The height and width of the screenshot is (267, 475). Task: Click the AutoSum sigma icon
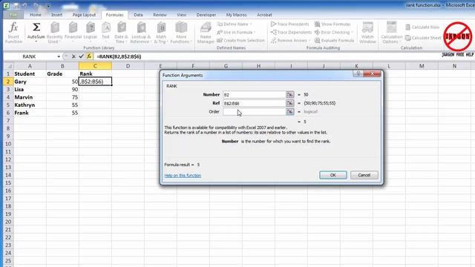point(36,27)
